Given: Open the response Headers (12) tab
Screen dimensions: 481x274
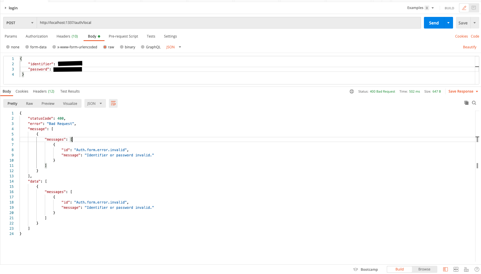Looking at the screenshot, I should pyautogui.click(x=44, y=91).
